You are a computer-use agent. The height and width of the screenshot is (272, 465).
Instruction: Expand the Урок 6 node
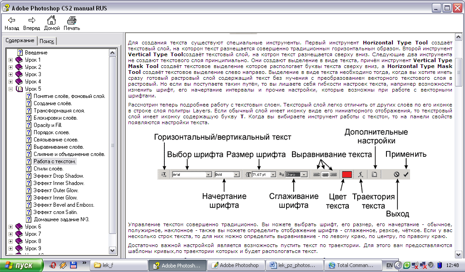point(11,227)
